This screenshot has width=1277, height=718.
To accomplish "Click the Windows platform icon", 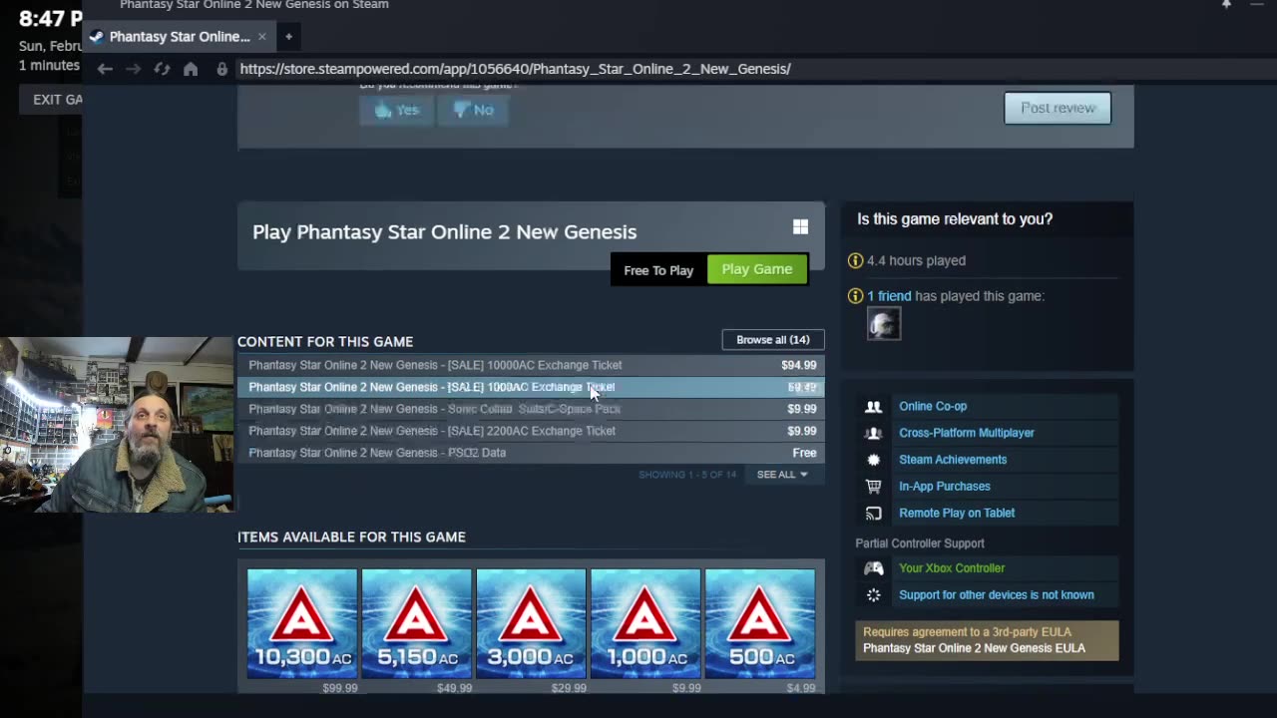I will click(x=800, y=227).
